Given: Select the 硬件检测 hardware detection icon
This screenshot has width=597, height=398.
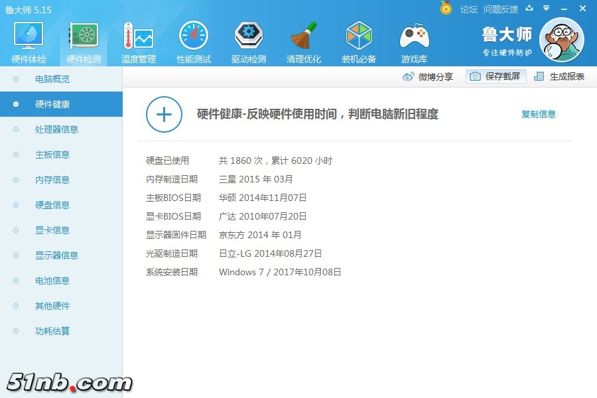Looking at the screenshot, I should coord(84,35).
